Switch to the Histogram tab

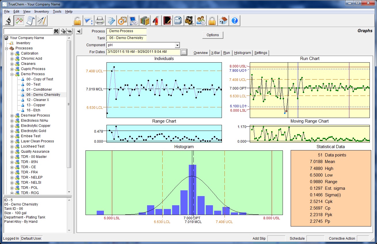pos(242,53)
